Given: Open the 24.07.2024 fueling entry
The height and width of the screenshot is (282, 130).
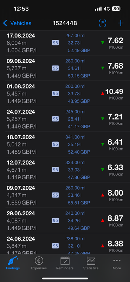Looking at the screenshot, I should point(65,119).
